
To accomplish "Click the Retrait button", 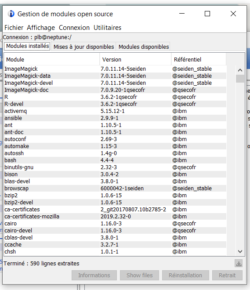I will pos(227,275).
